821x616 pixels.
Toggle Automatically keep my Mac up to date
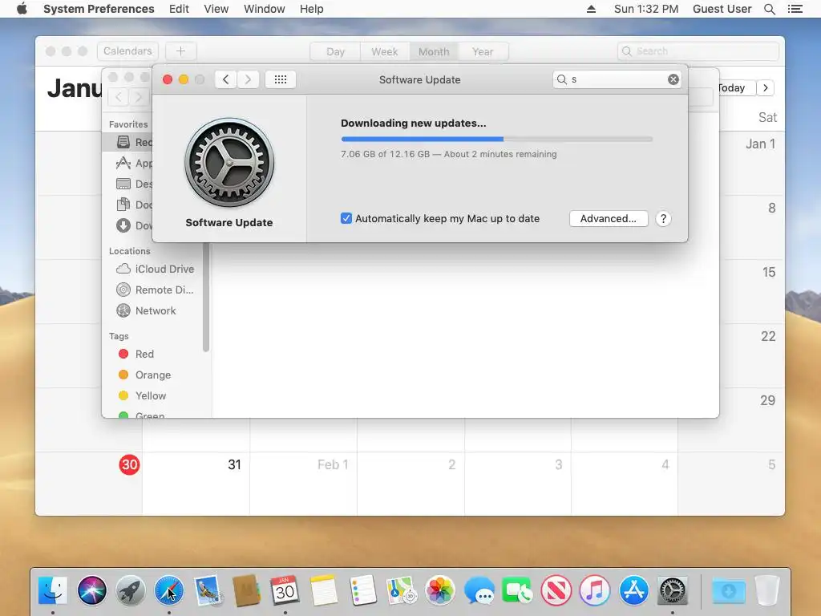click(x=346, y=218)
